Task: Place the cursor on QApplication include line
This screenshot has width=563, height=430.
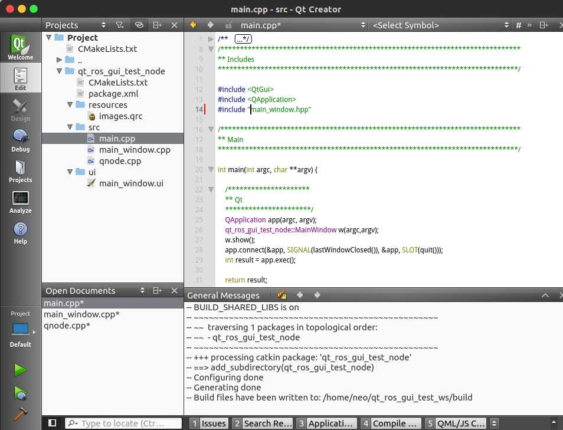Action: (257, 100)
